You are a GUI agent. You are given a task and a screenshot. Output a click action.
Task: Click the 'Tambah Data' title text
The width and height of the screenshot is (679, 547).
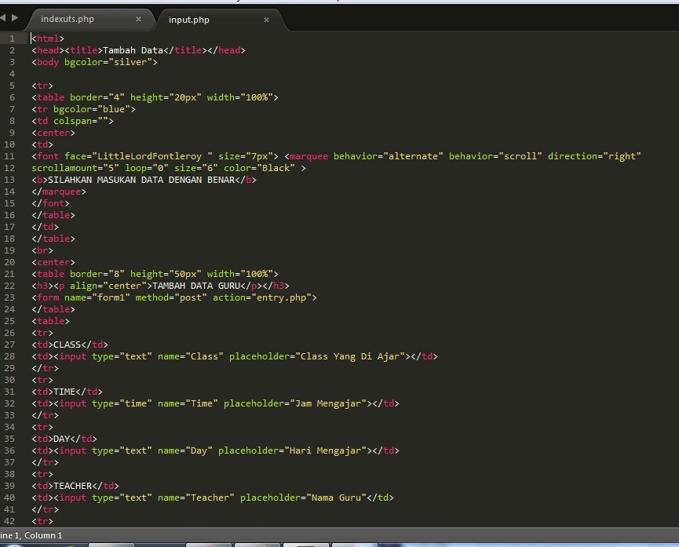click(x=133, y=50)
